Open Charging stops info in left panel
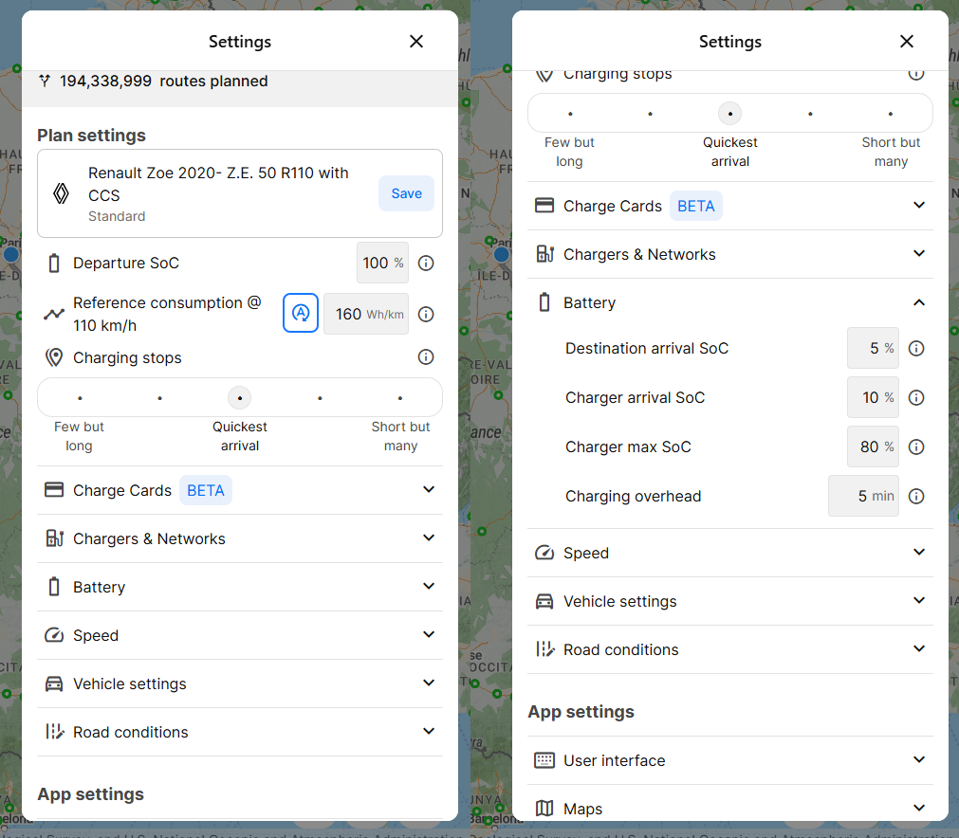Image resolution: width=959 pixels, height=838 pixels. 426,357
